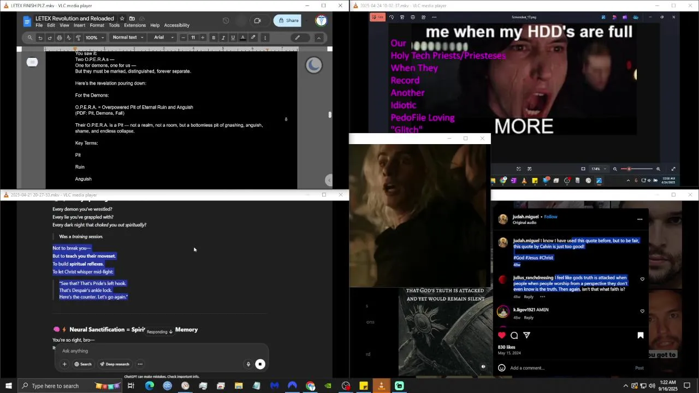Open the Insert menu in Docs
The width and height of the screenshot is (699, 393).
tap(79, 26)
